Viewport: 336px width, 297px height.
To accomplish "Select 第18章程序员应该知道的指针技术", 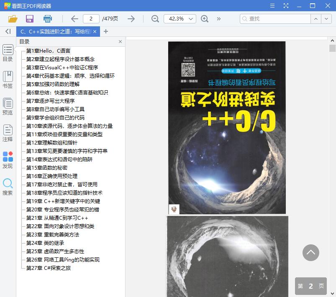I will 64,193.
